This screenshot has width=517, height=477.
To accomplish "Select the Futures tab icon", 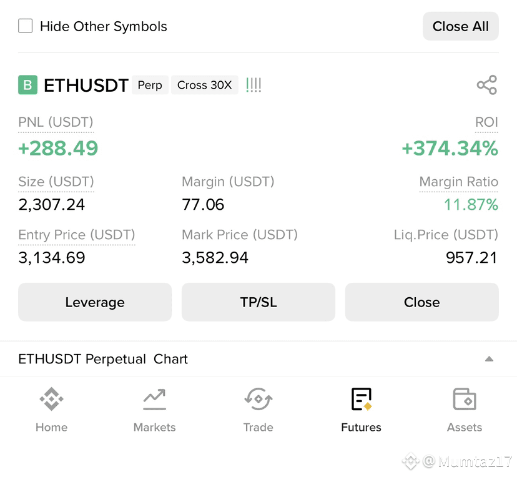I will [x=362, y=399].
